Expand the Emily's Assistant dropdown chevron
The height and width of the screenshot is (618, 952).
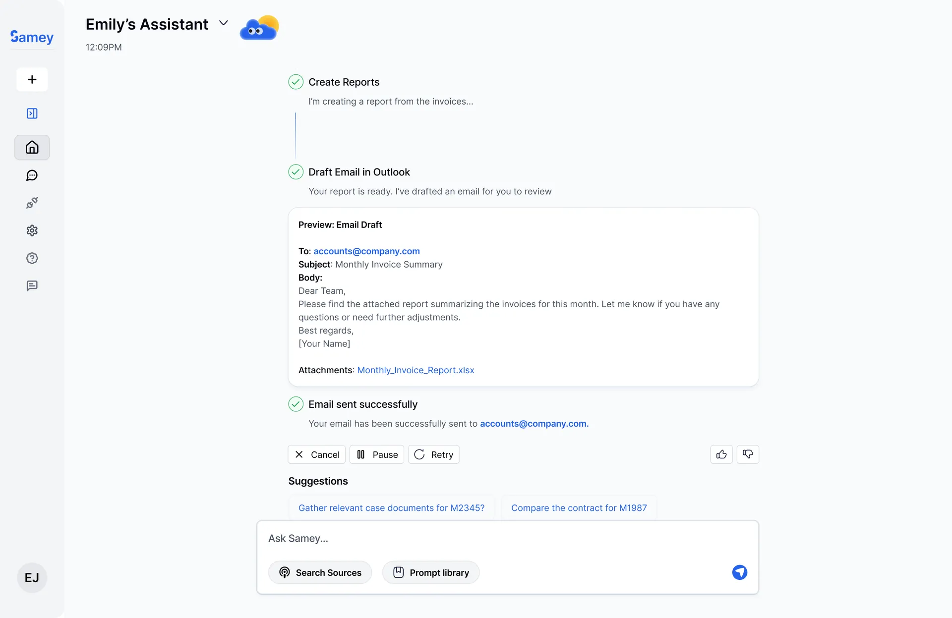click(x=224, y=23)
